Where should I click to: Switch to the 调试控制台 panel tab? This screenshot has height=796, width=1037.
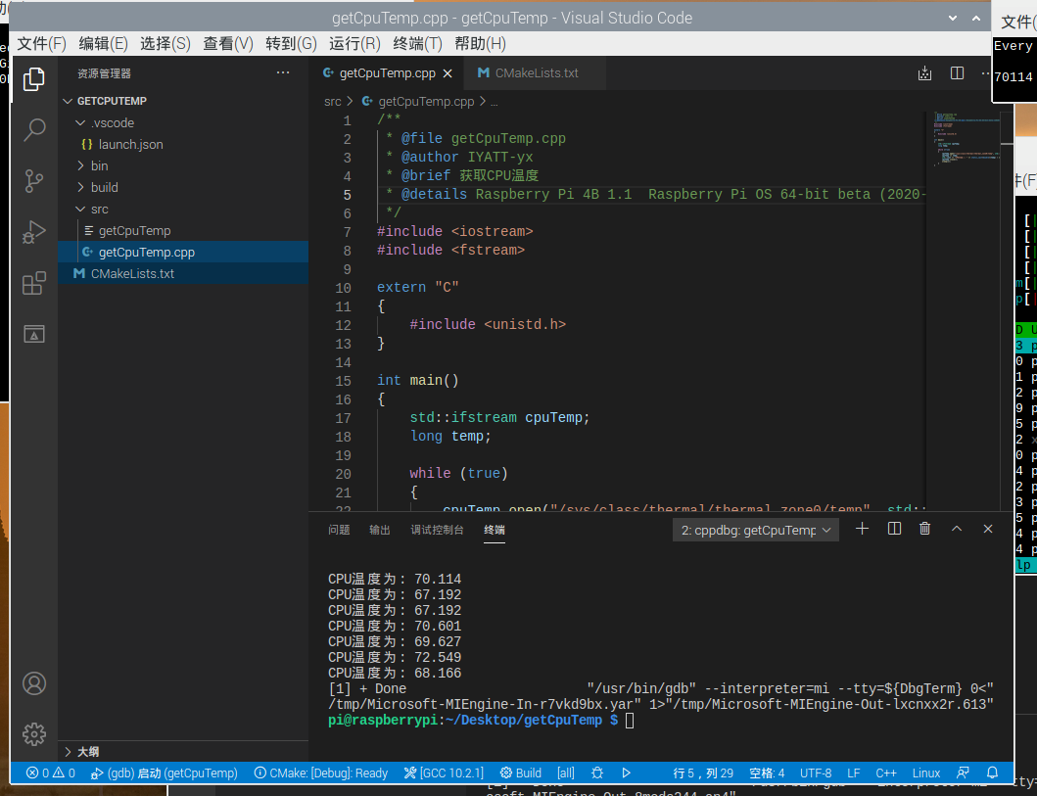pos(437,530)
